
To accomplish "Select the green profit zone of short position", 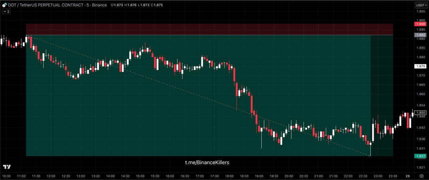I will (x=209, y=95).
